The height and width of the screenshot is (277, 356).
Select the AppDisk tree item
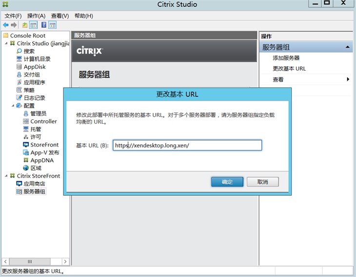pyautogui.click(x=35, y=67)
